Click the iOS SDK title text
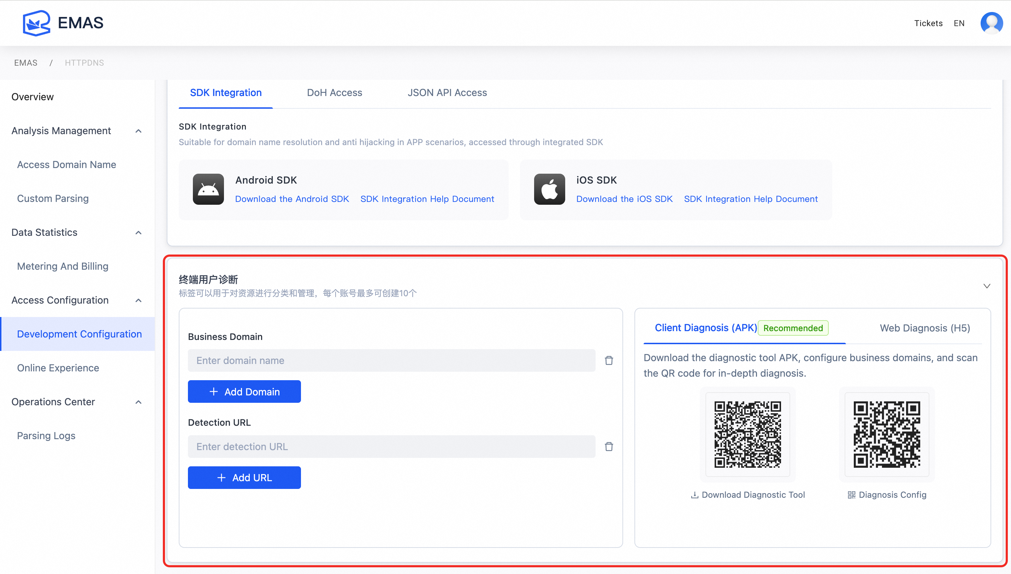The height and width of the screenshot is (574, 1011). [x=596, y=180]
